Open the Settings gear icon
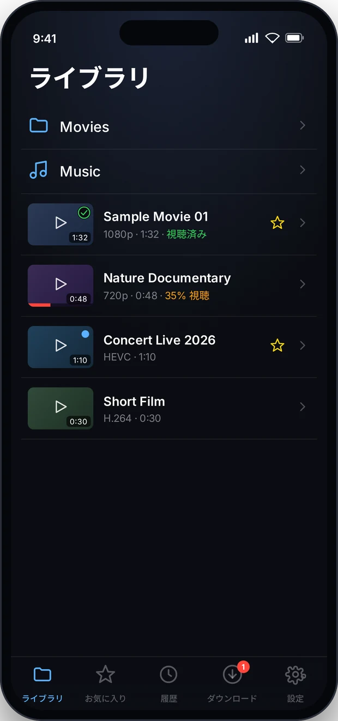 pyautogui.click(x=295, y=675)
